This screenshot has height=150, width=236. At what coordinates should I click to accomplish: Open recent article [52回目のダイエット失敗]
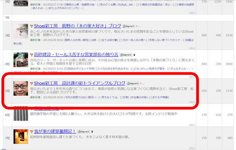click(x=79, y=69)
